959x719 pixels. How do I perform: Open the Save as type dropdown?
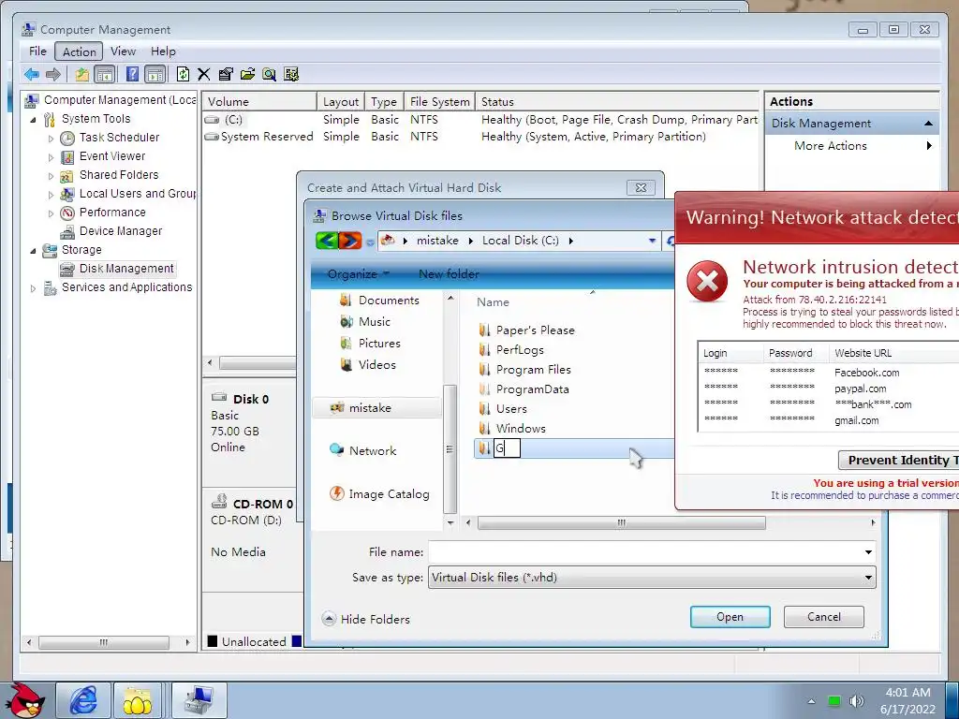pos(652,578)
